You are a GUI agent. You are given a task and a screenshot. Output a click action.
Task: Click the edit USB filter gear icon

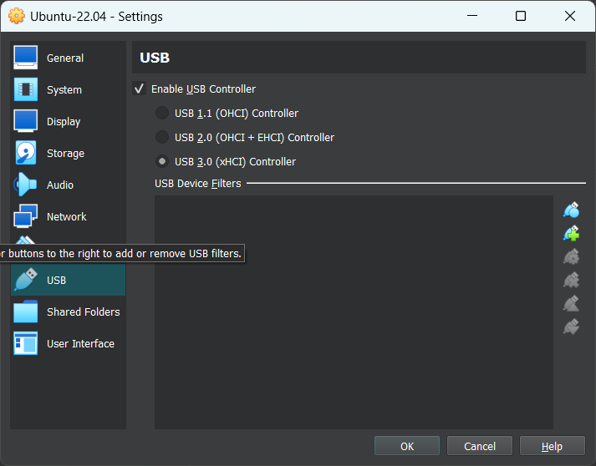tap(571, 256)
